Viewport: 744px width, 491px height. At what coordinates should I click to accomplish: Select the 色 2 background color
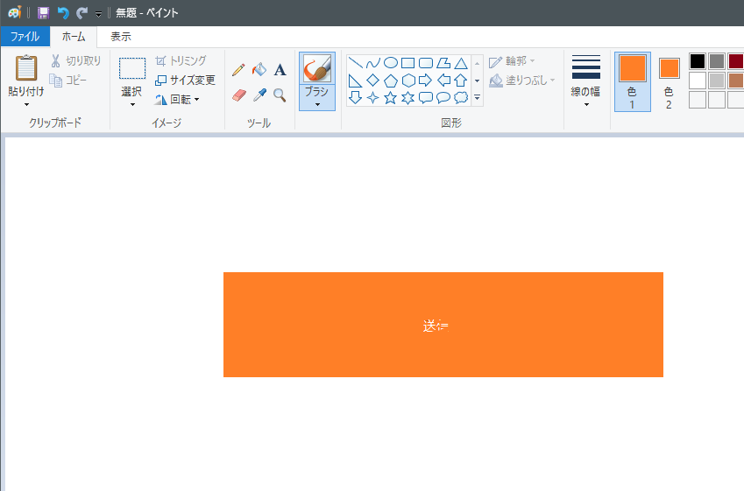point(669,81)
